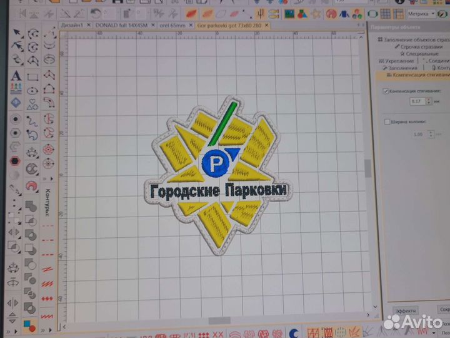Viewport: 450px width, 338px height.
Task: Switch to Дизайн1 document tab
Action: point(72,25)
